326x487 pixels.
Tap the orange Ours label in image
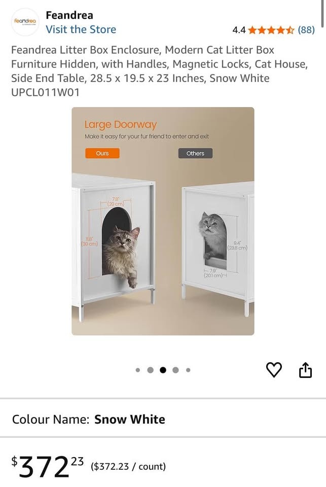102,153
